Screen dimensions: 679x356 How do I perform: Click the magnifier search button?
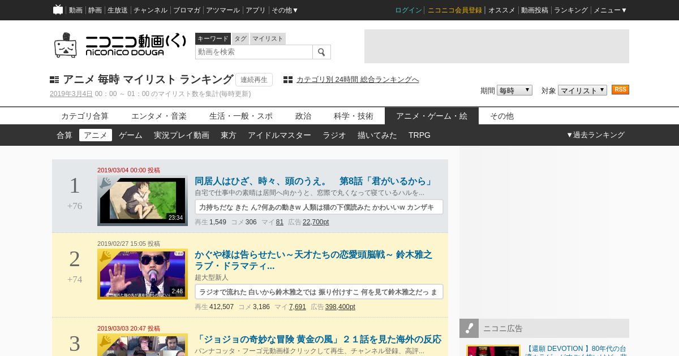click(x=321, y=52)
